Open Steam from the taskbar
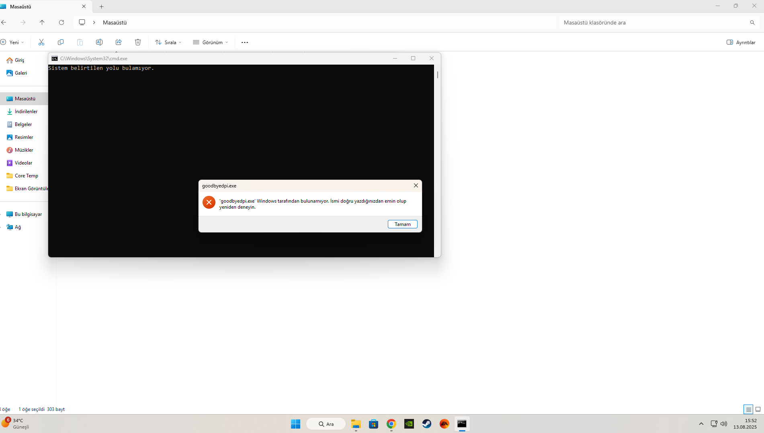764x433 pixels. [427, 424]
